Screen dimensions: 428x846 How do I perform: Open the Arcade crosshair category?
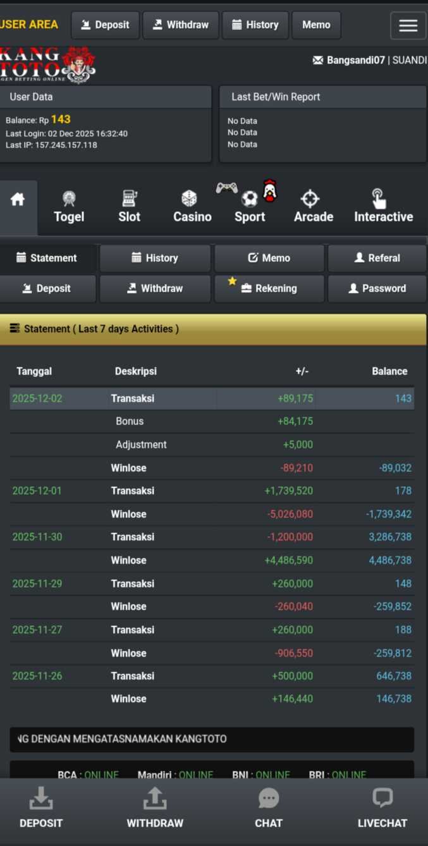[x=313, y=207]
